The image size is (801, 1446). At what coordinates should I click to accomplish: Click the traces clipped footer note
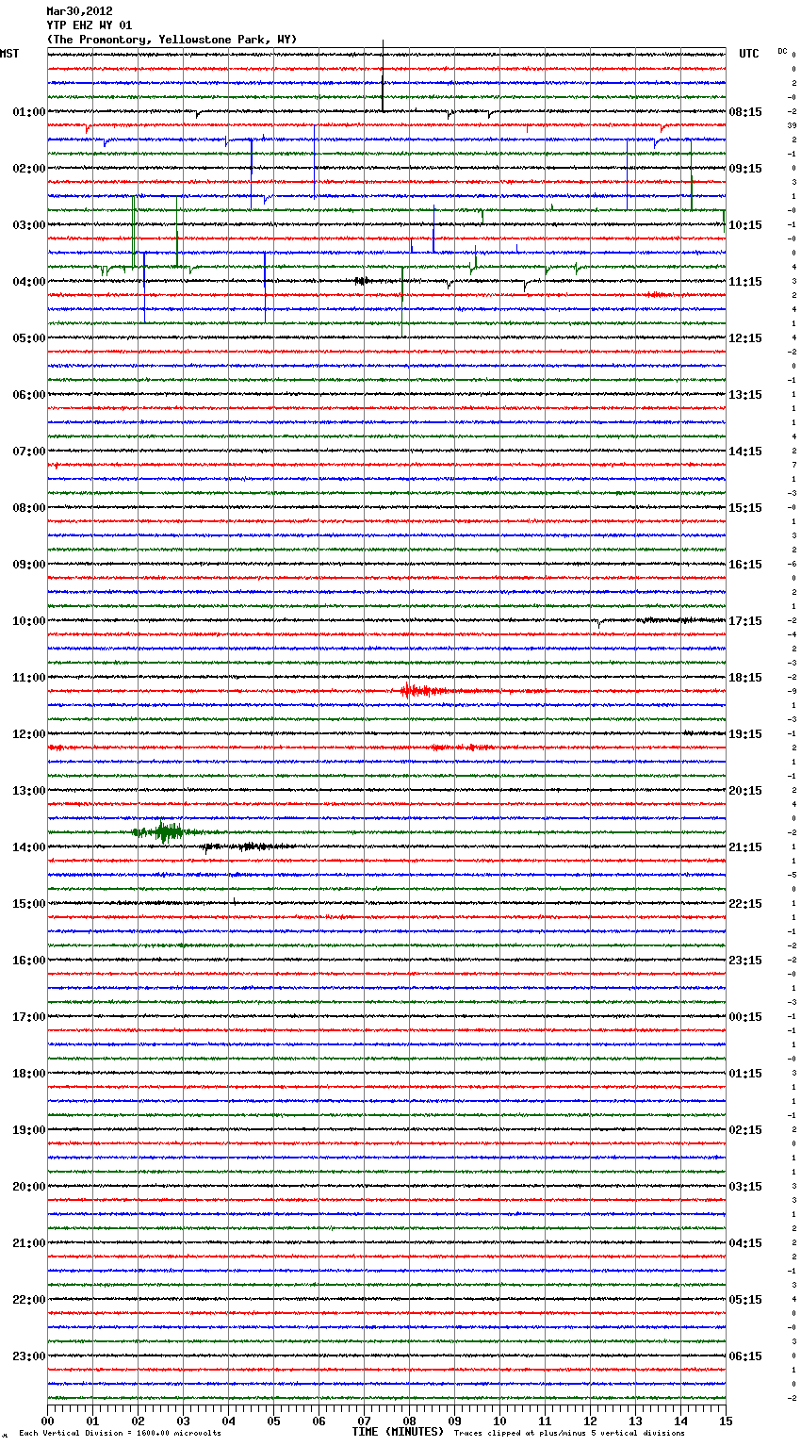click(569, 1433)
